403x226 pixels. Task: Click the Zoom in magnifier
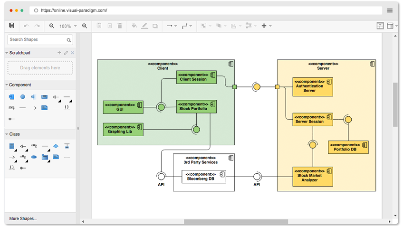[x=85, y=26]
